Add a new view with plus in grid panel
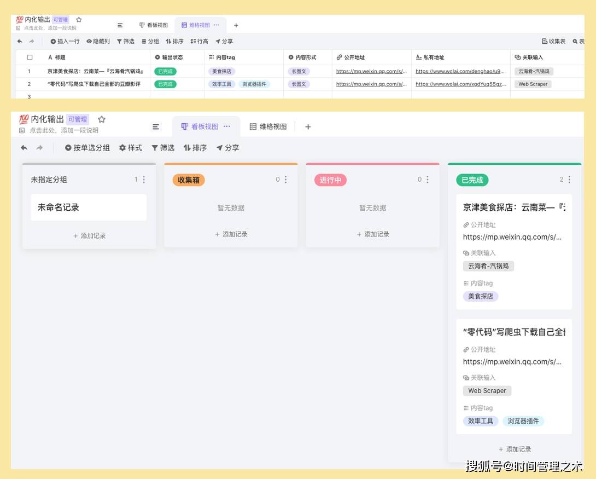Viewport: 596px width, 479px height. click(236, 25)
